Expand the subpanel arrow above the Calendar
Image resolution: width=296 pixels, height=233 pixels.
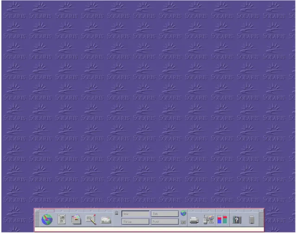[x=62, y=211]
